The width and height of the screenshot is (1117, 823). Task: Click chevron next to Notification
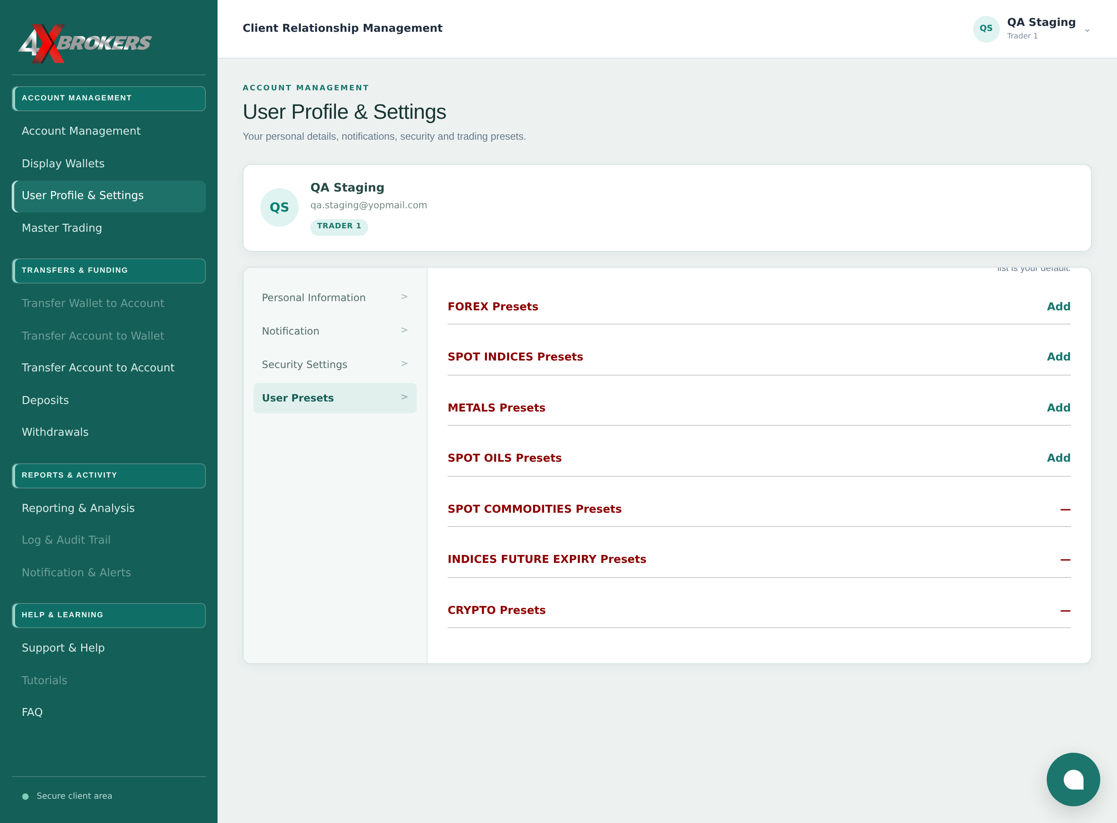[x=404, y=330]
